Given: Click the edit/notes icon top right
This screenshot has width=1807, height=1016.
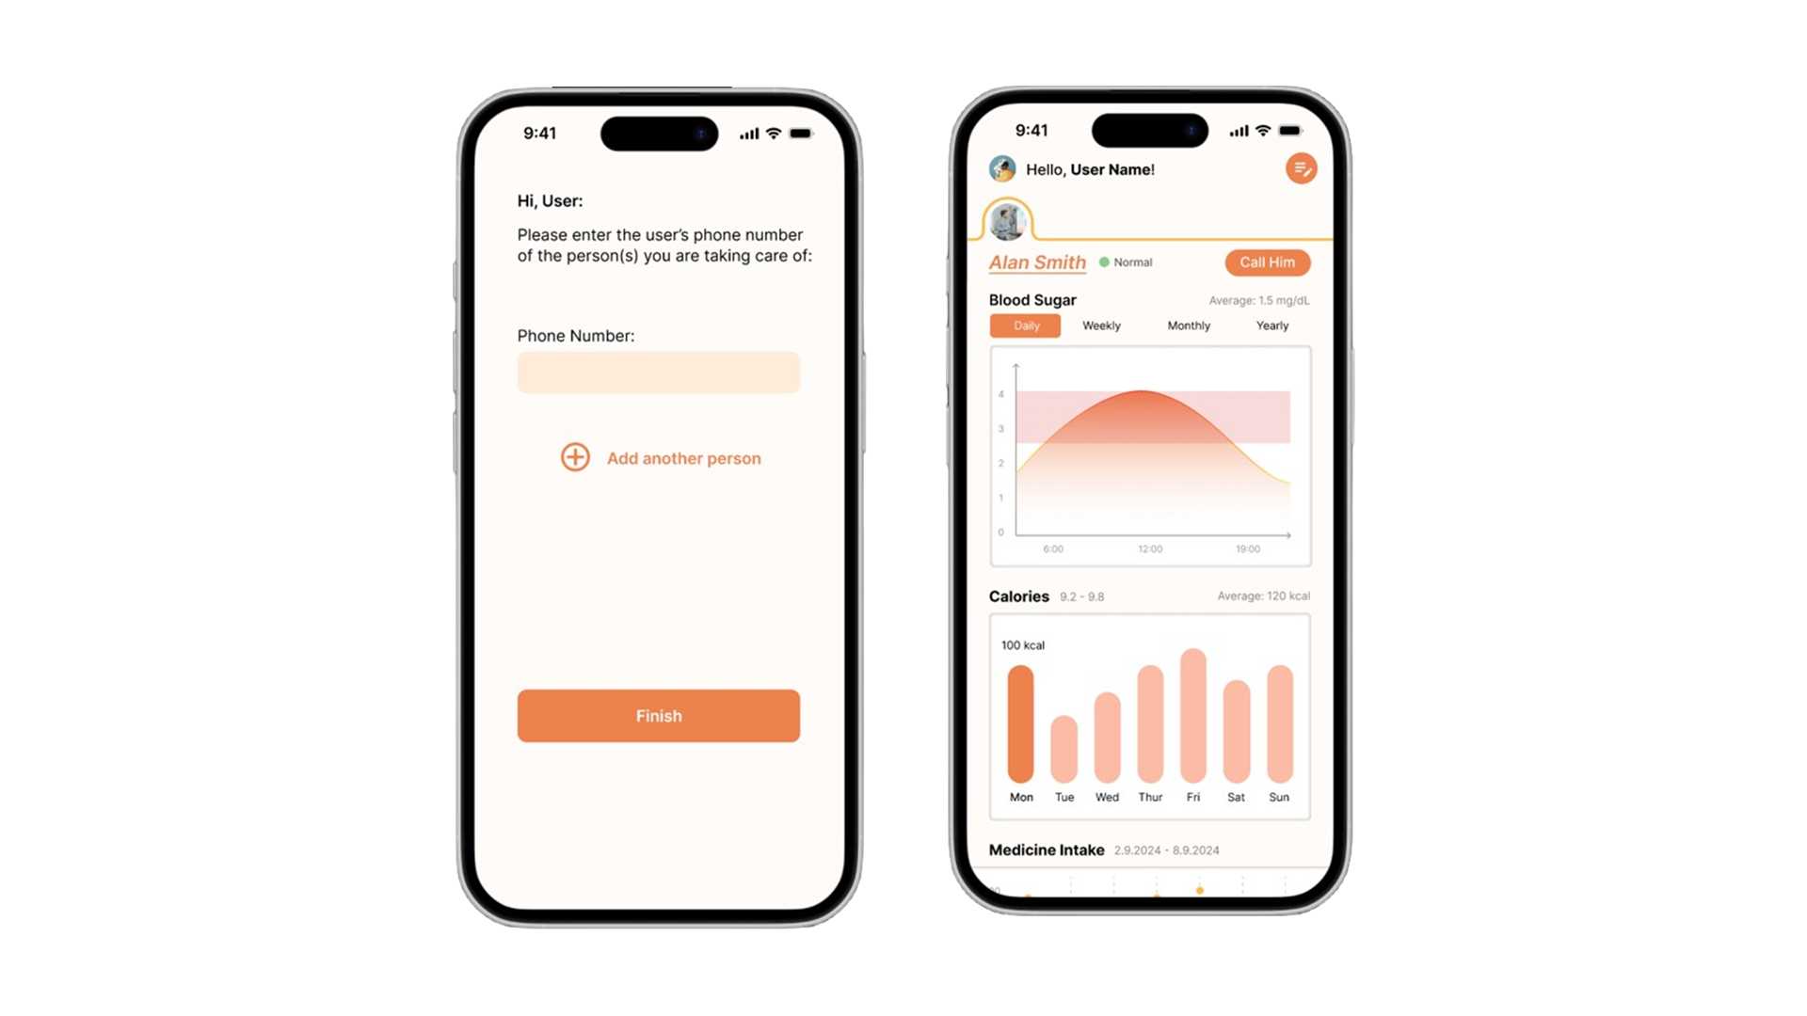Looking at the screenshot, I should [x=1301, y=168].
